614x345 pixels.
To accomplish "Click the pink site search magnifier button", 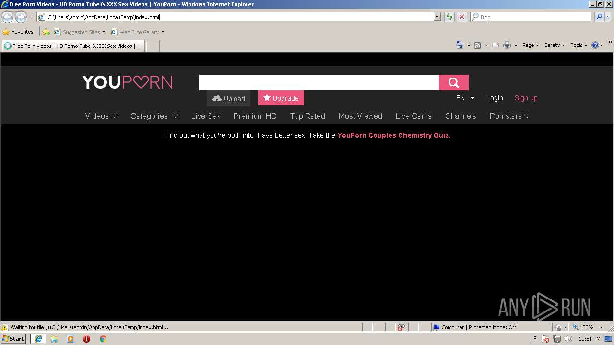I will 454,82.
